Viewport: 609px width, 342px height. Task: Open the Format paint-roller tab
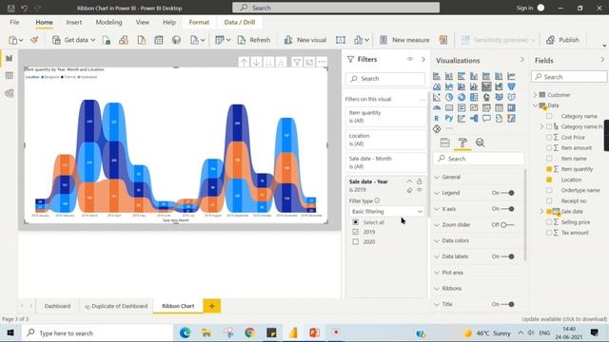(x=462, y=142)
